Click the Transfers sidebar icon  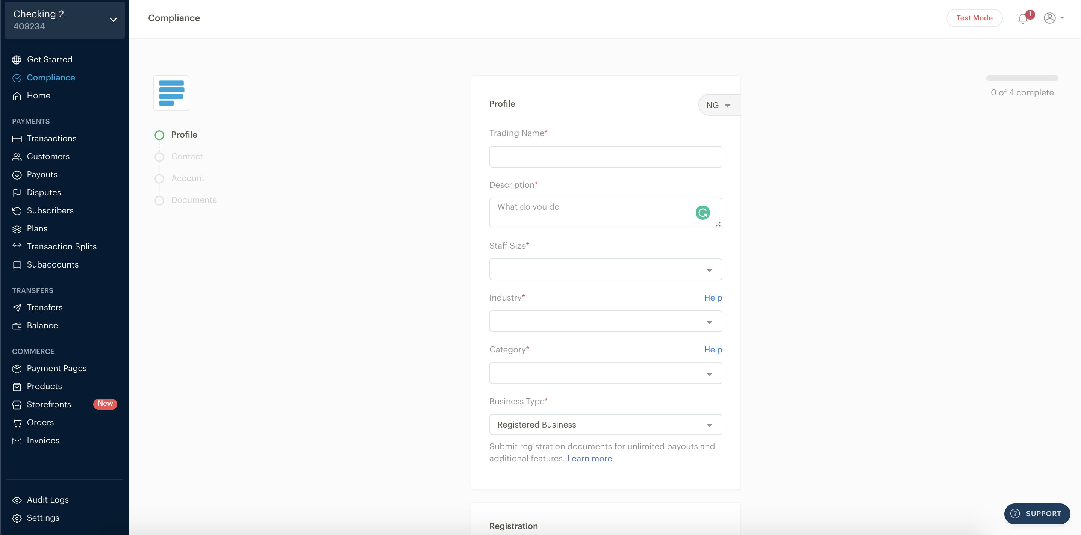17,307
